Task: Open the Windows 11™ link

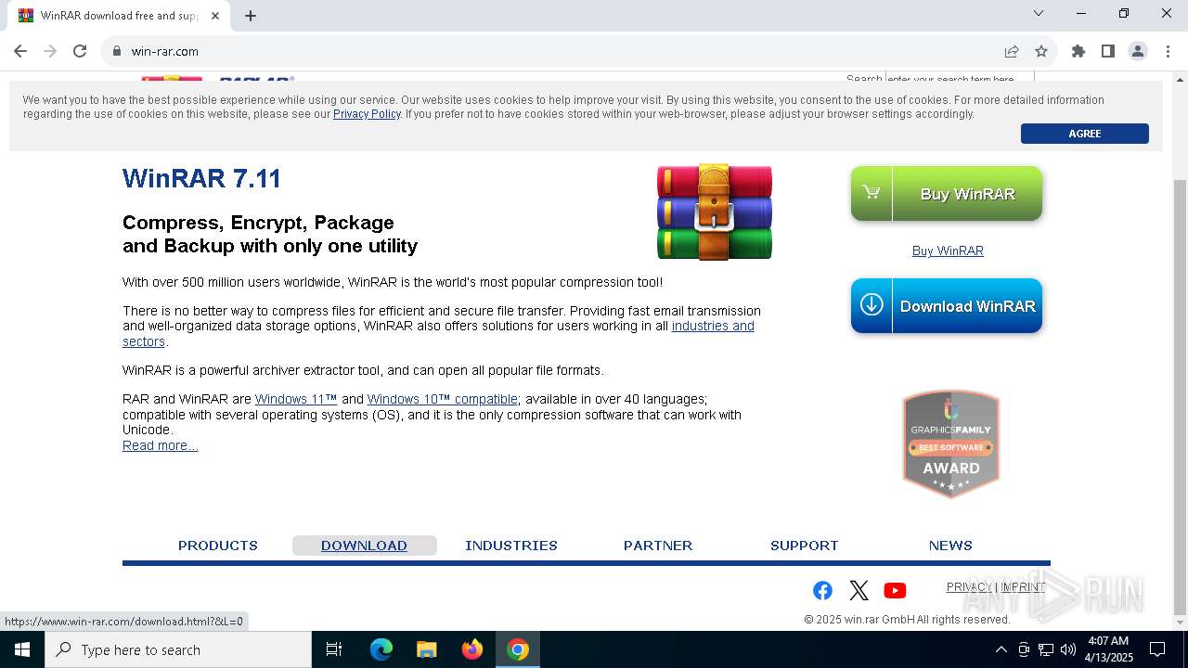Action: (296, 399)
